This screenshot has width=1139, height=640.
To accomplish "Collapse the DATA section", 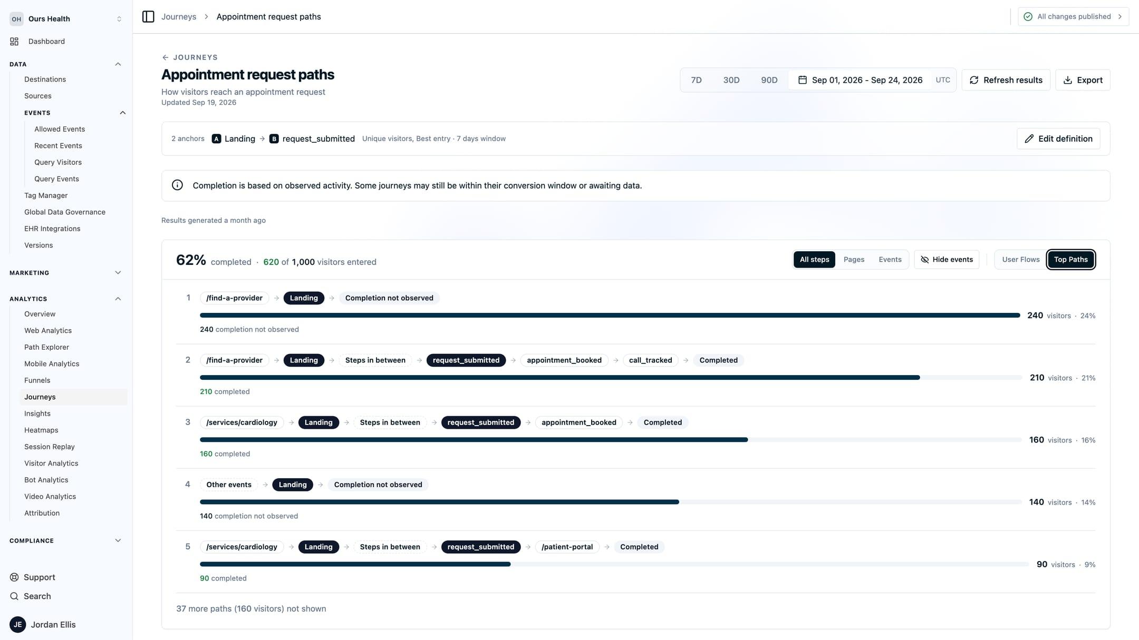I will [x=118, y=64].
